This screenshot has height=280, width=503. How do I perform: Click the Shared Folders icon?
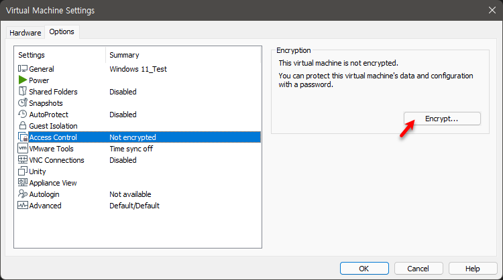pyautogui.click(x=22, y=91)
